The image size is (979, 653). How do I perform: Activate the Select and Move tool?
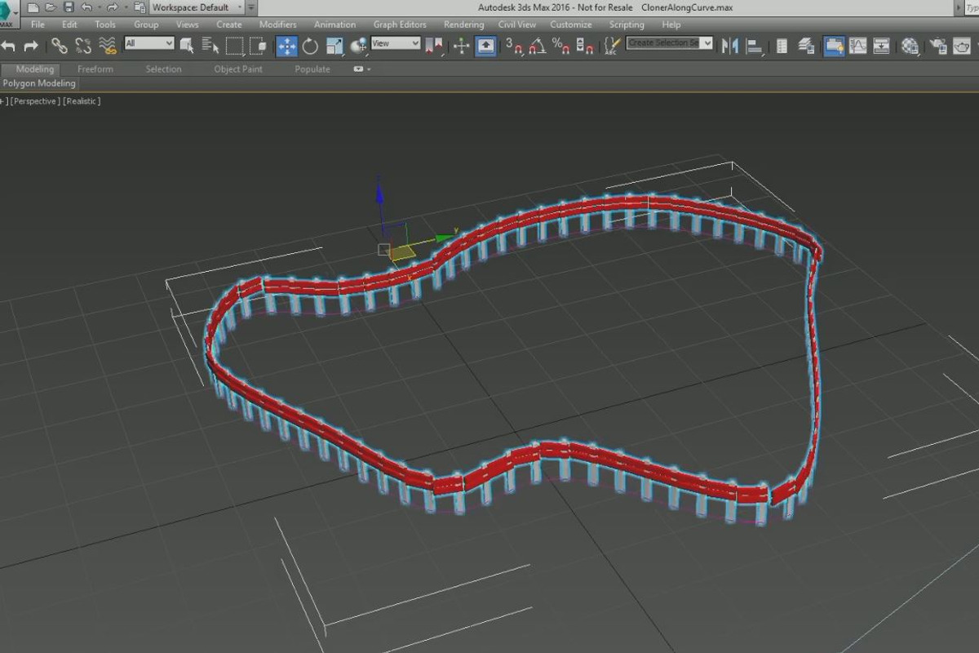pyautogui.click(x=287, y=46)
